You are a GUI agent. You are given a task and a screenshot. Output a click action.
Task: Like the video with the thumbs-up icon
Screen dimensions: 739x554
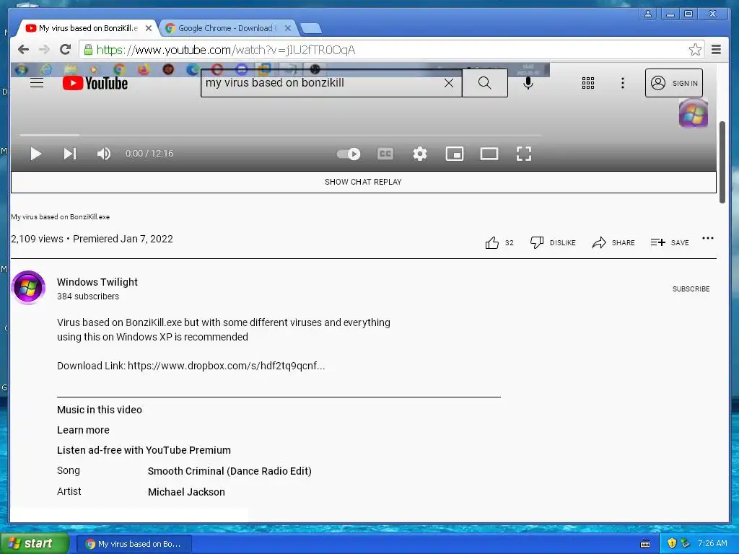coord(491,242)
